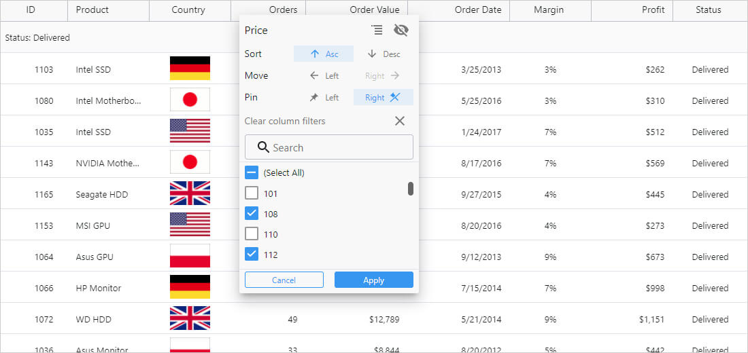Unpin Price column from right
The image size is (748, 353).
pyautogui.click(x=383, y=98)
